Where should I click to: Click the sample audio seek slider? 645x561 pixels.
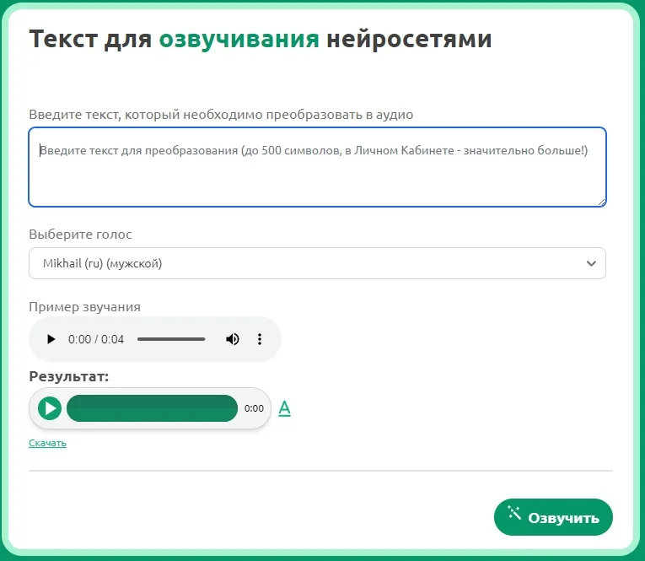coord(171,339)
